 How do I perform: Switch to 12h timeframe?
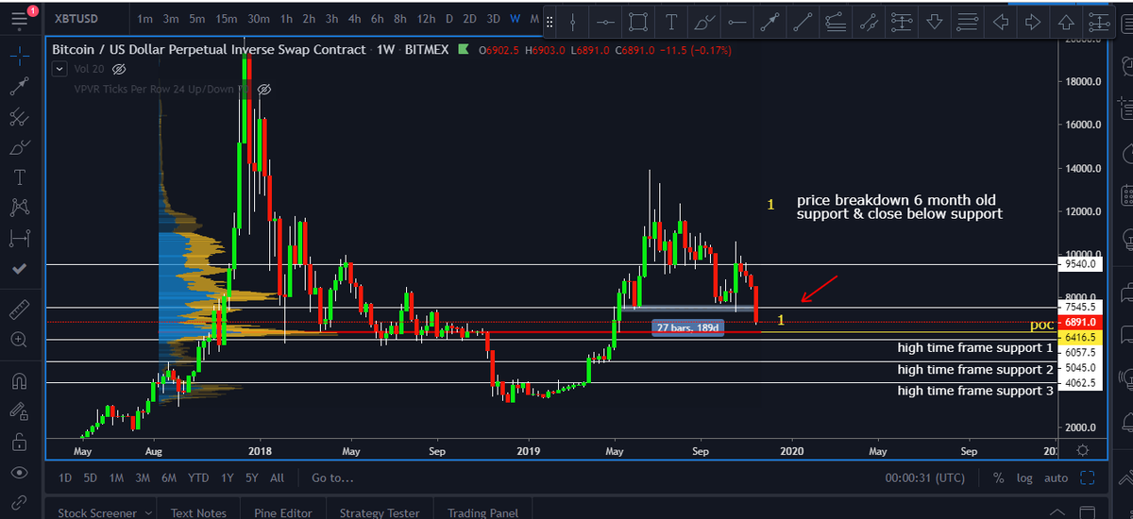point(426,19)
